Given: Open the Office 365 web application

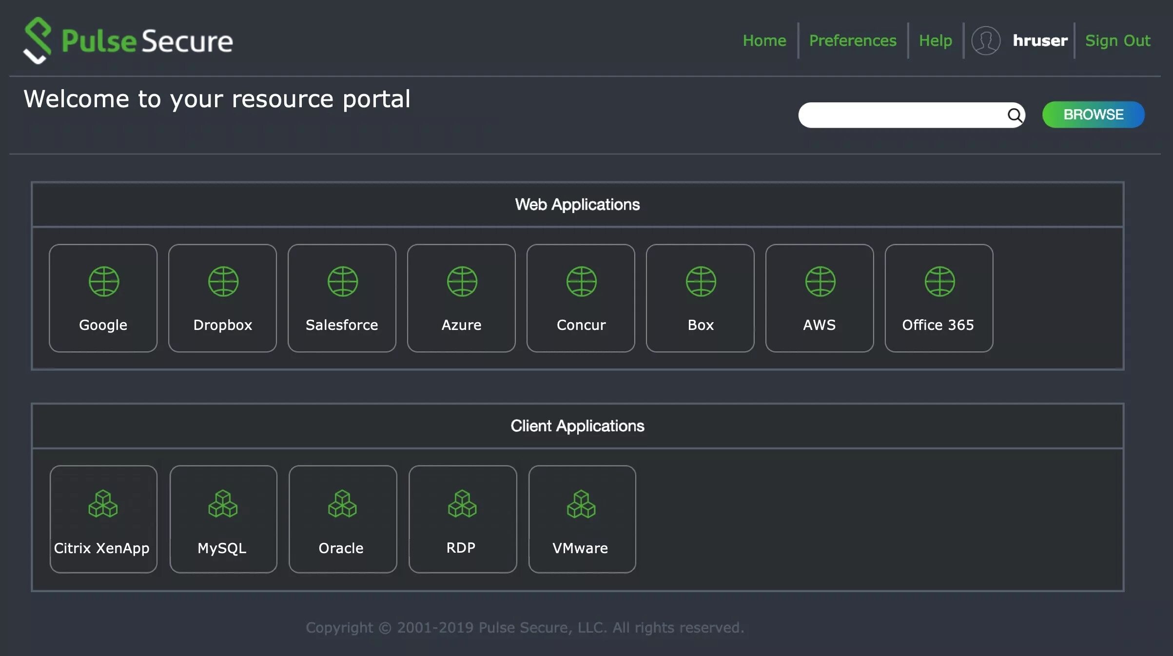Looking at the screenshot, I should pos(938,298).
